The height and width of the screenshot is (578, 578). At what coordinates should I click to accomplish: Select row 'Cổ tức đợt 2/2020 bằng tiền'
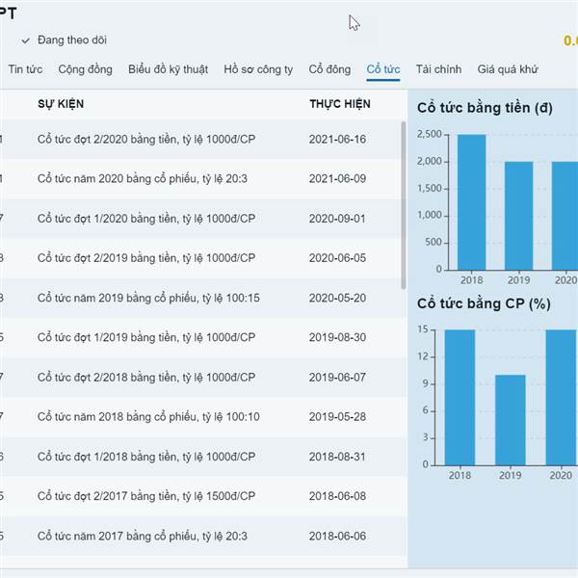201,140
